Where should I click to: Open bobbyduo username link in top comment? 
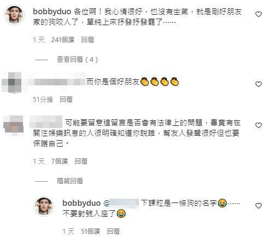click(52, 11)
